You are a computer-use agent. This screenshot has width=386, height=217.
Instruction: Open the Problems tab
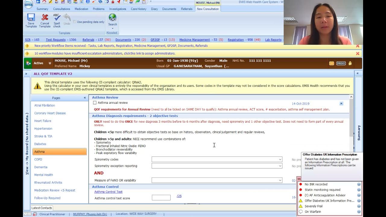click(x=99, y=9)
